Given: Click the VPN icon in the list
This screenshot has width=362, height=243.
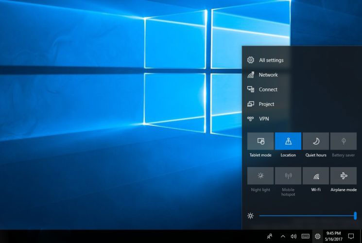Looking at the screenshot, I should 251,119.
